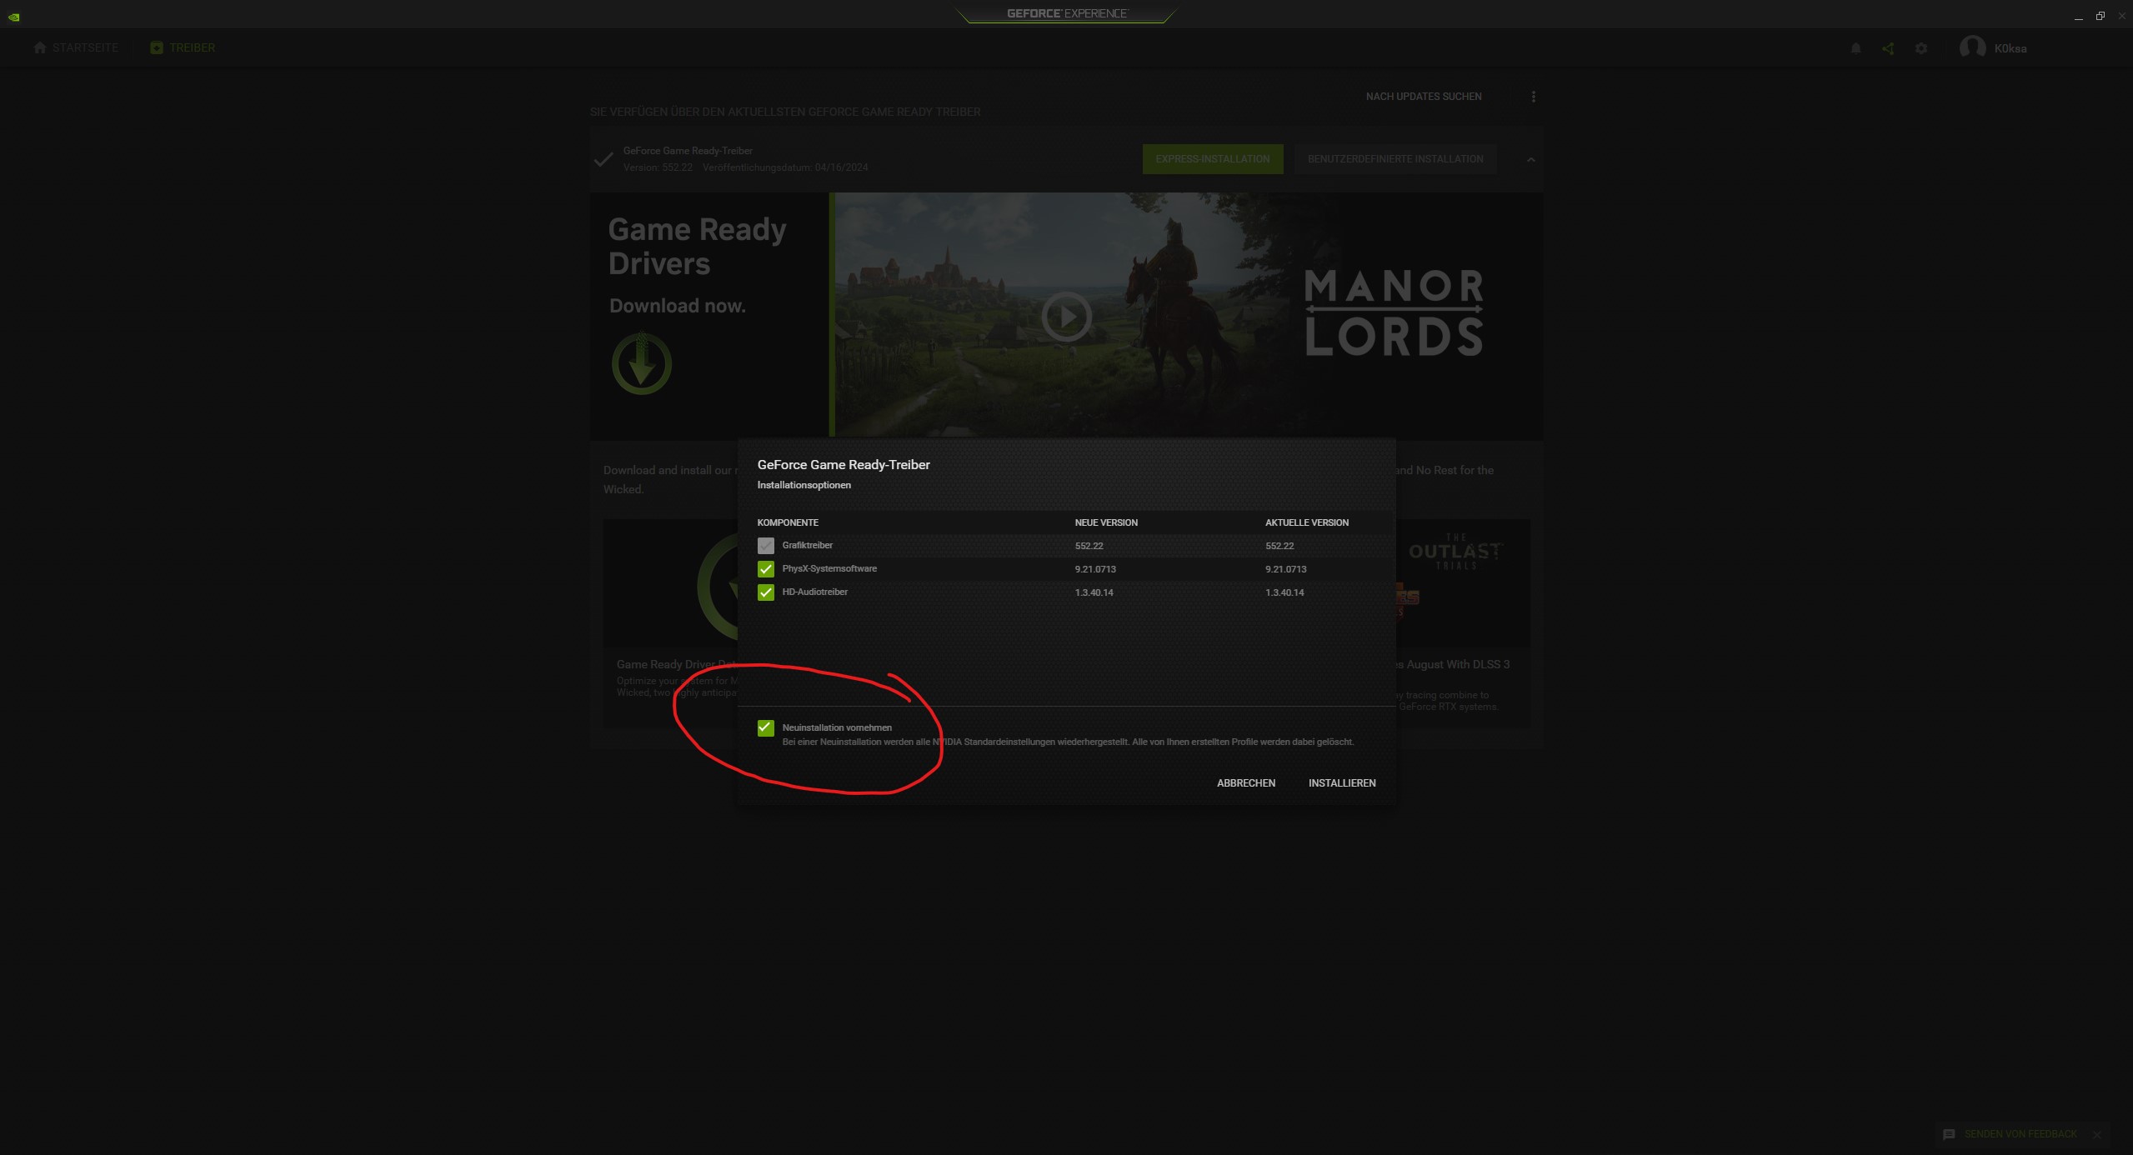
Task: Click the Download now. text
Action: (678, 306)
